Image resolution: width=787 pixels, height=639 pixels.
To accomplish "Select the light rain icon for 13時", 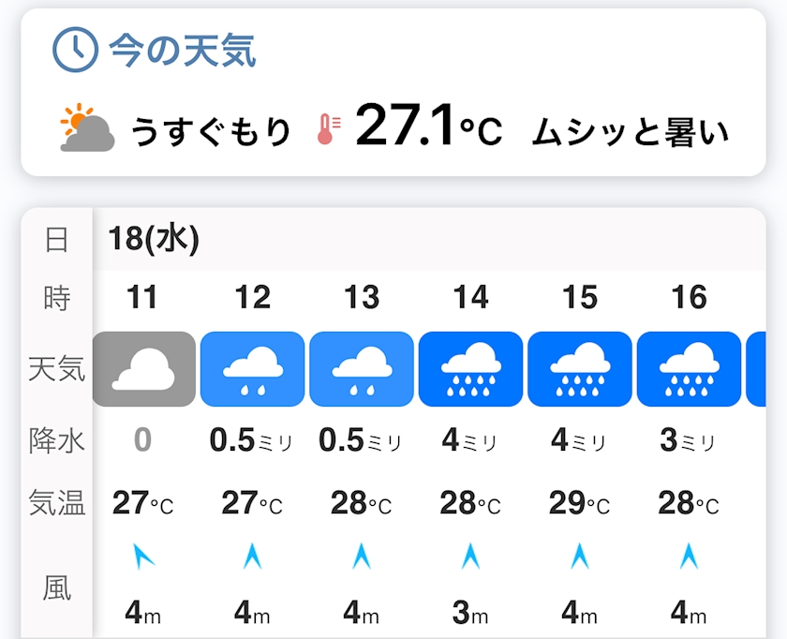I will pos(362,369).
